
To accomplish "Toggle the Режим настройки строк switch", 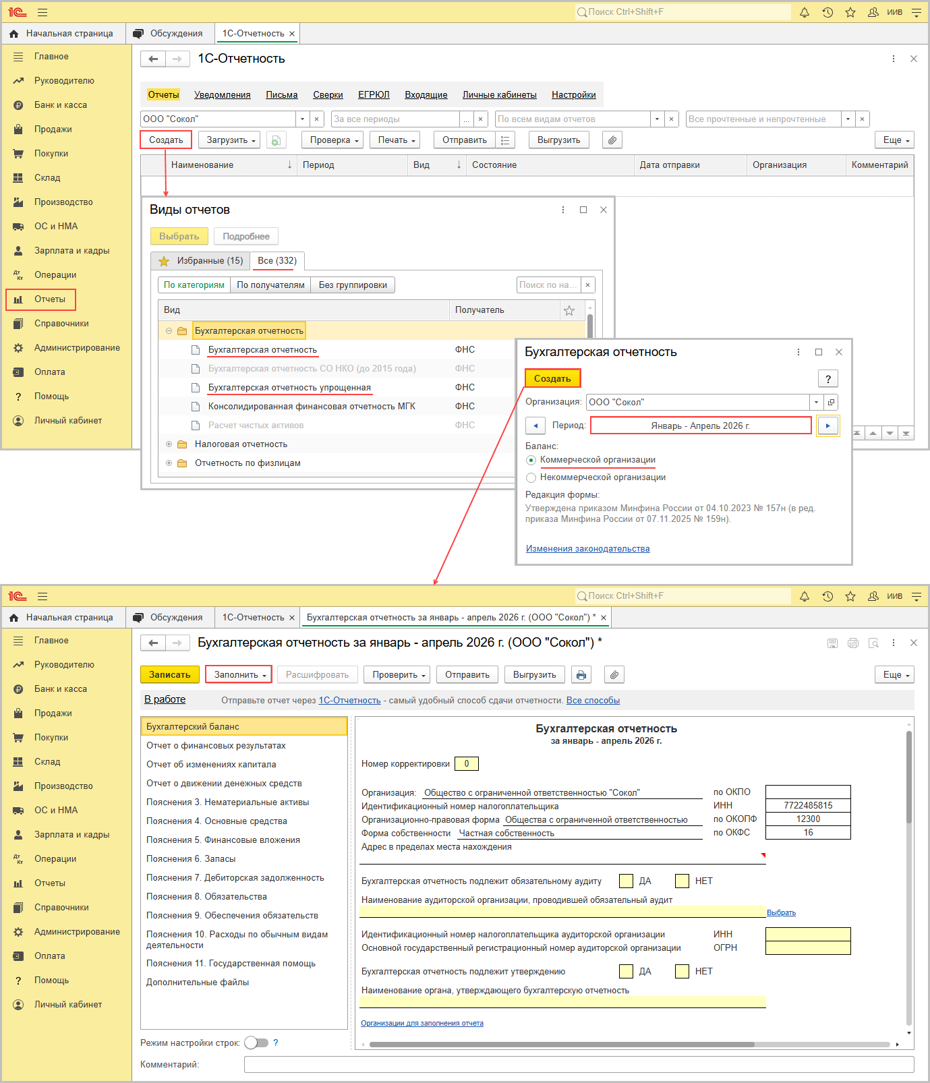I will tap(256, 1043).
